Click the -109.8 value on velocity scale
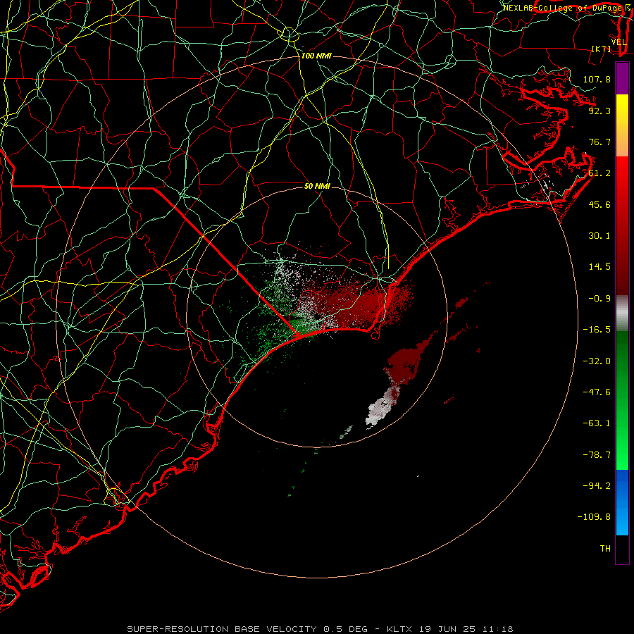Viewport: 634px width, 634px height. [x=594, y=517]
